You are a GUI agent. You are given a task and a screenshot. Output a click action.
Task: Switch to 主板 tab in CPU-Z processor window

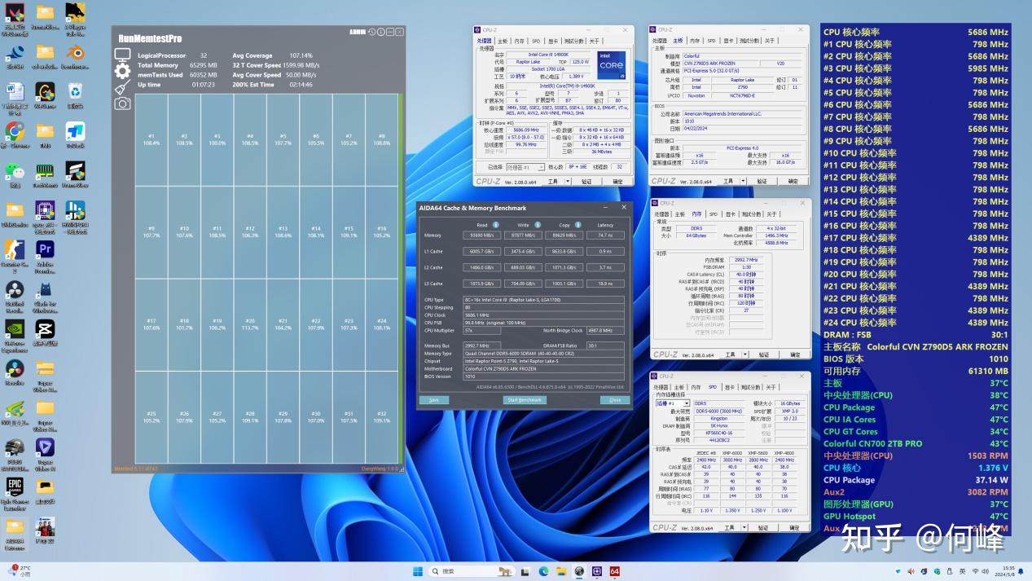[x=503, y=41]
